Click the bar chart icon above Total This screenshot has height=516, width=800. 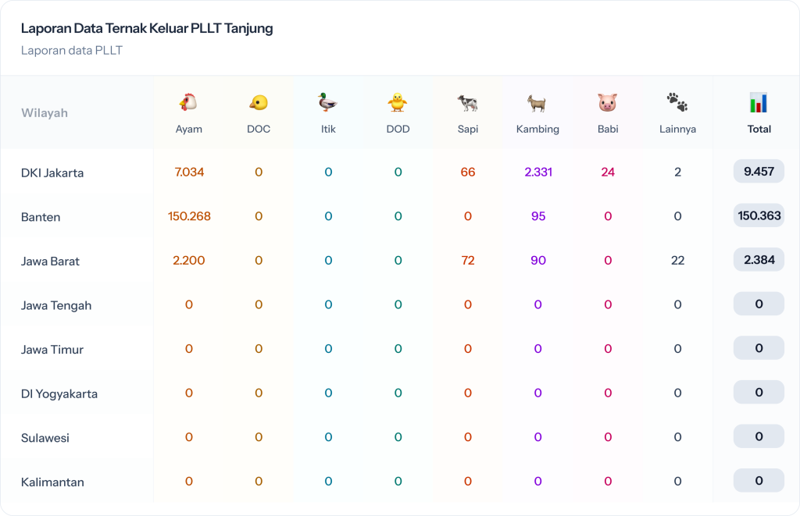point(759,103)
